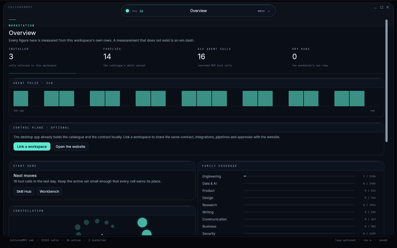Click the largest ringed constellation node
Screen dimensions: 397x248
tap(142, 223)
